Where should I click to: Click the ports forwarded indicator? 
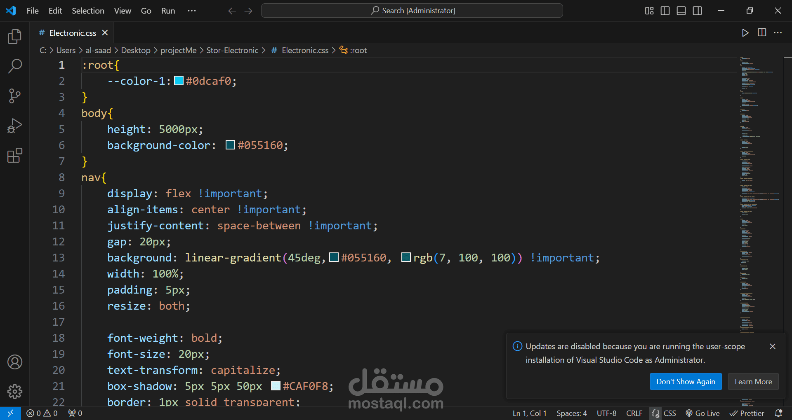pyautogui.click(x=75, y=413)
